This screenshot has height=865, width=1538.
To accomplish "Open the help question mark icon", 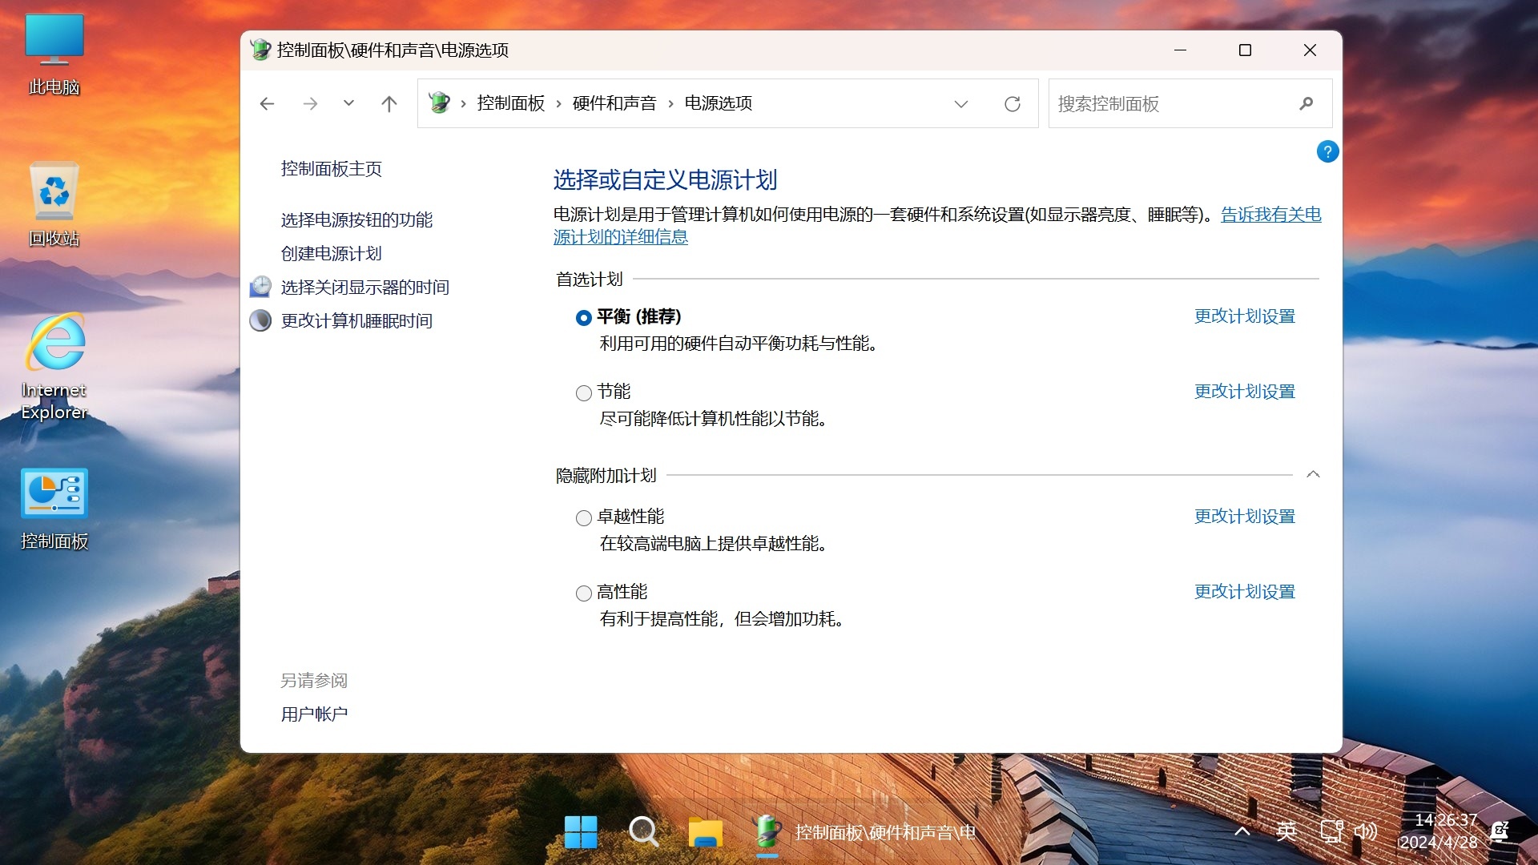I will (x=1327, y=151).
